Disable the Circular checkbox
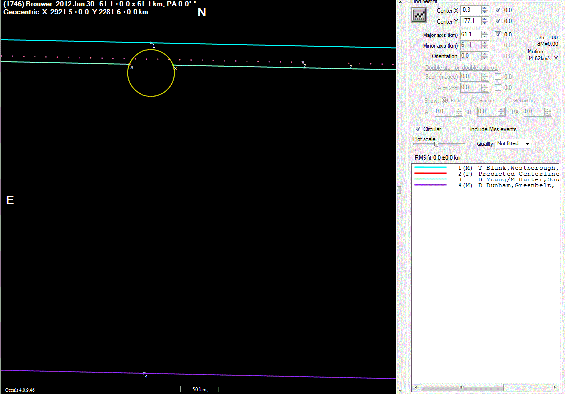The height and width of the screenshot is (394, 565). (x=418, y=129)
